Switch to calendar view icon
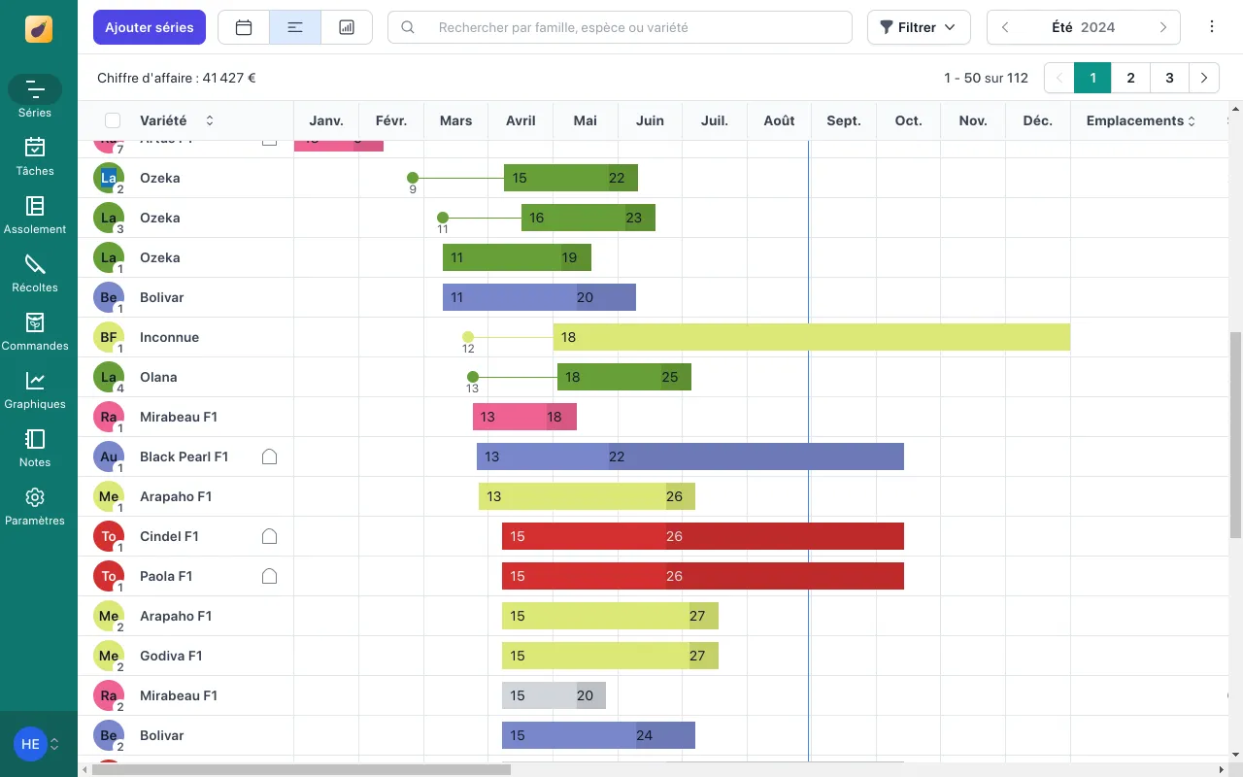 244,27
